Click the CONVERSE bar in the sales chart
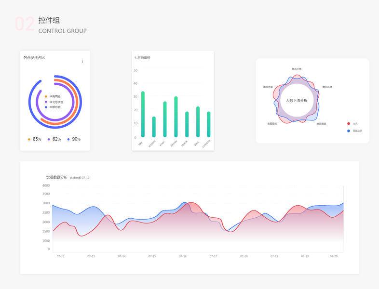Screen dimensions: 379x289 point(209,125)
